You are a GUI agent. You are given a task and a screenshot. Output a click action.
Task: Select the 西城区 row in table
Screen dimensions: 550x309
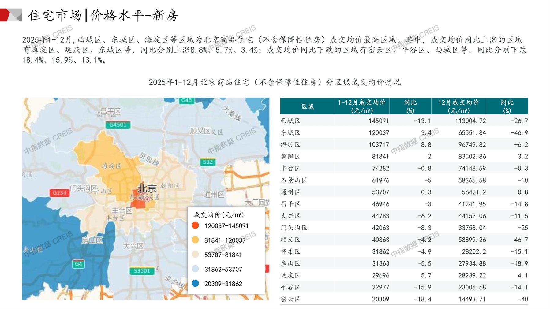(x=291, y=121)
